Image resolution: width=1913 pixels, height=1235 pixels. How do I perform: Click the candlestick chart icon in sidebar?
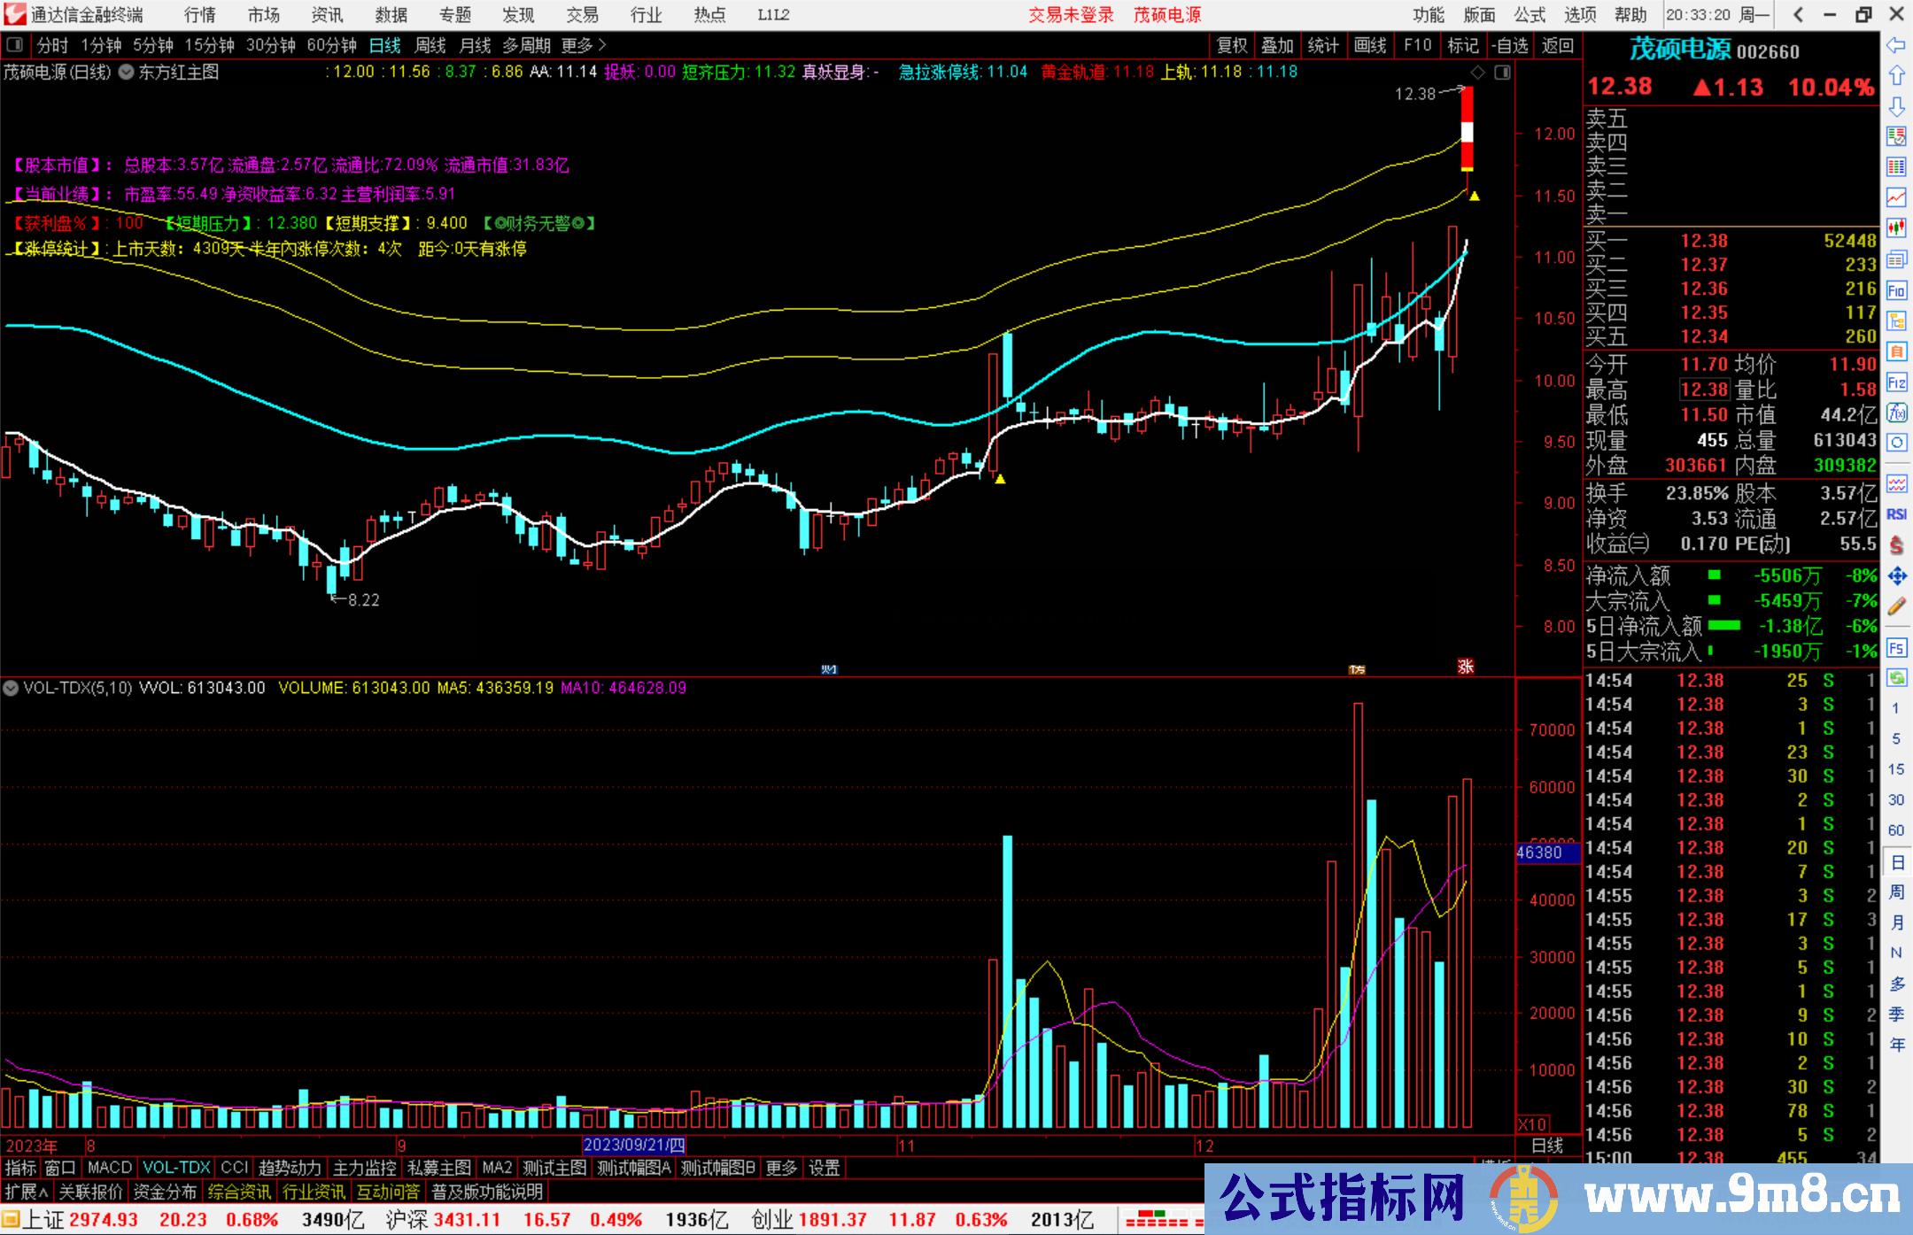point(1896,228)
